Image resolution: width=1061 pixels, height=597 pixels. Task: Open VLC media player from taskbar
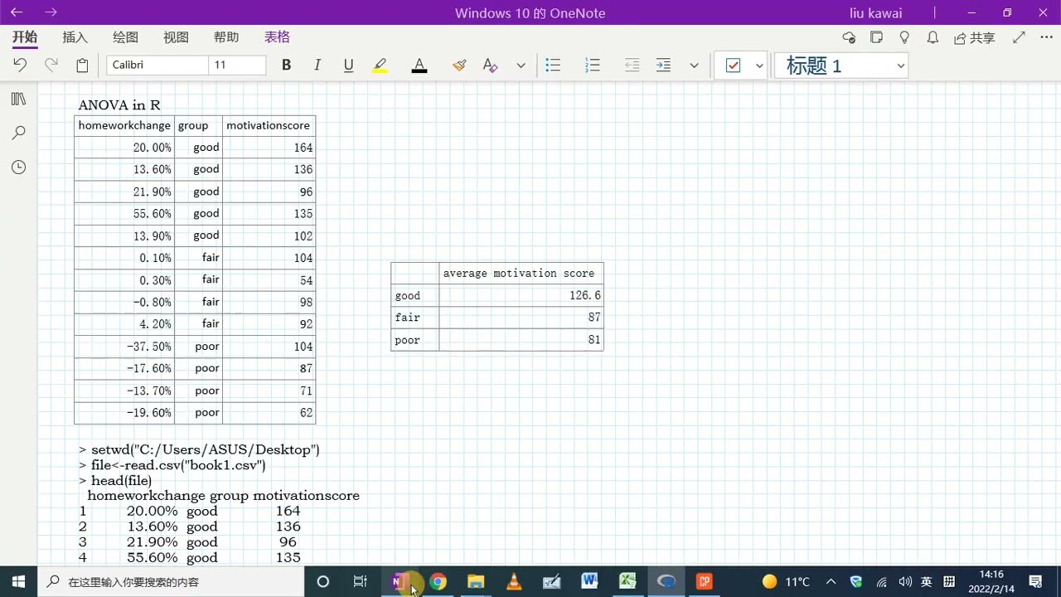(x=514, y=581)
